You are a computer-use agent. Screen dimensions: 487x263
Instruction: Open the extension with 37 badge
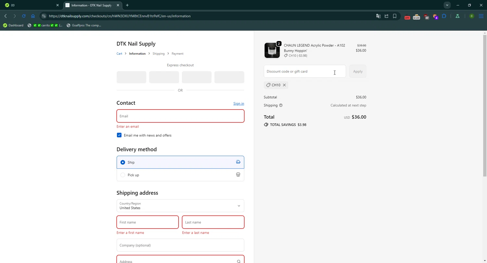[x=426, y=17]
